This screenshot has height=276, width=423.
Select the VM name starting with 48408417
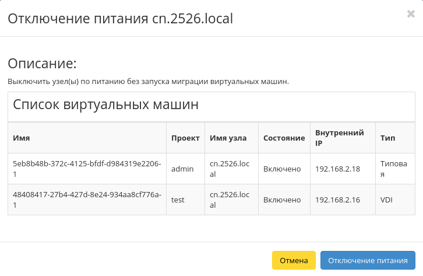86,200
